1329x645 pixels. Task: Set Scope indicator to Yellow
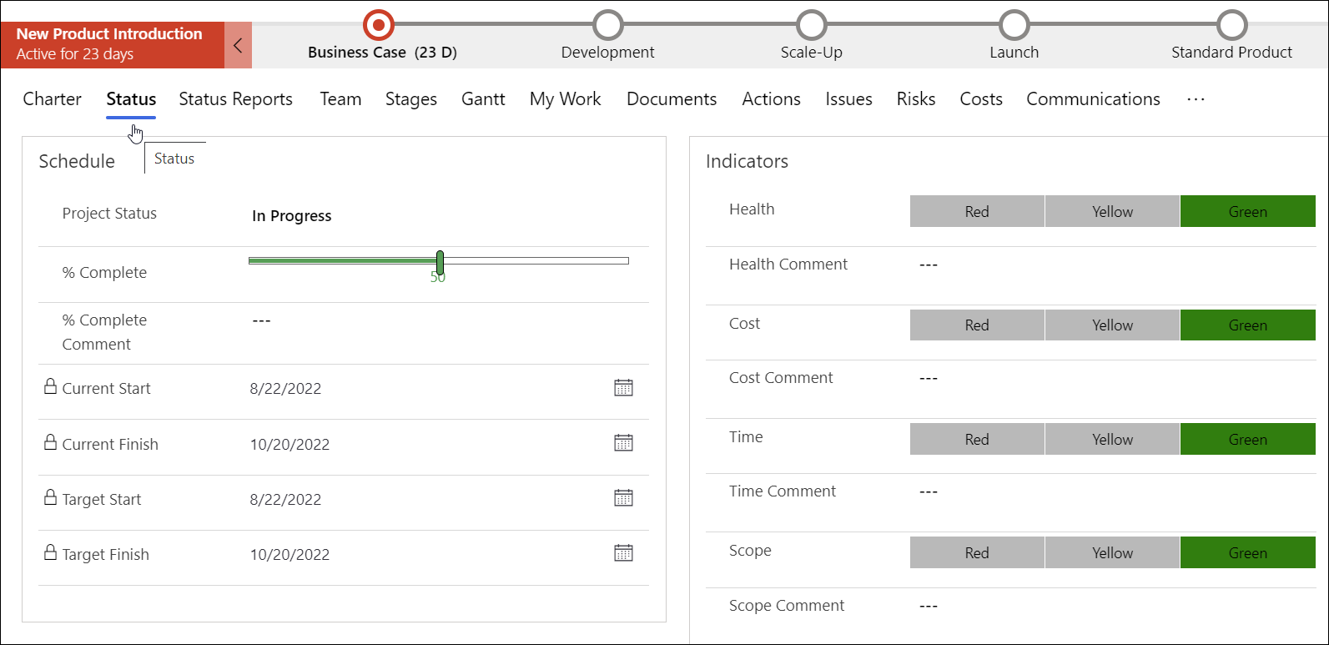click(1112, 553)
